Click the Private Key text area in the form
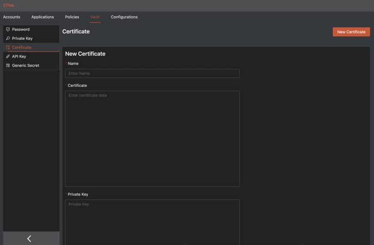 pyautogui.click(x=152, y=222)
